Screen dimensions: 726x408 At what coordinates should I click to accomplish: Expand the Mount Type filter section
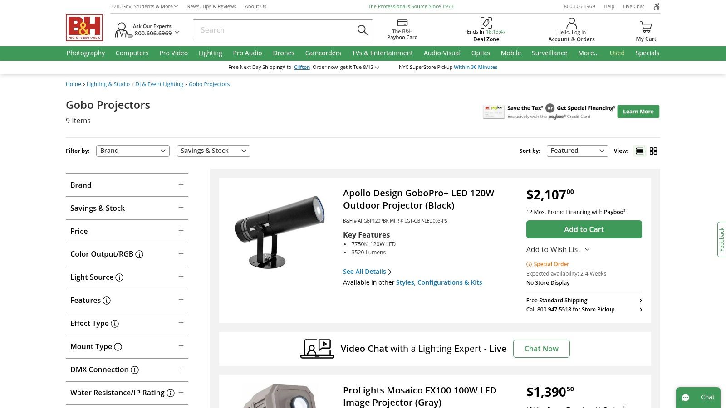tap(181, 346)
